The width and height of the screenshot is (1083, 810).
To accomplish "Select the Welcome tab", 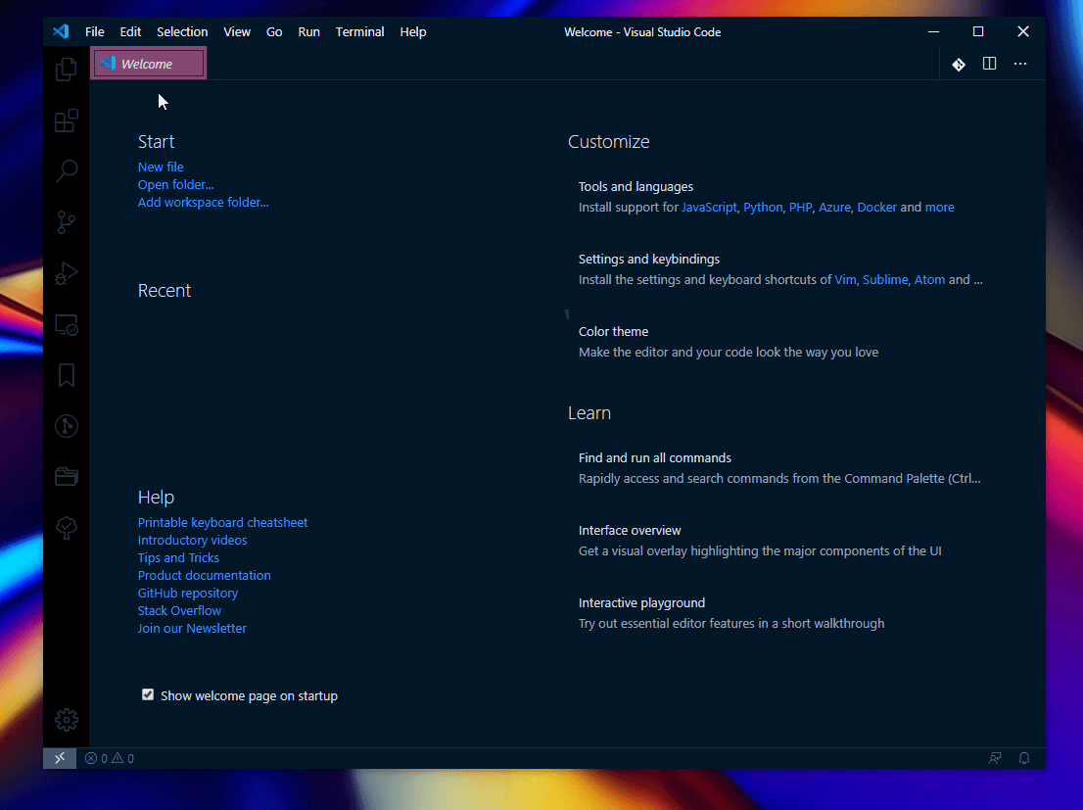I will (x=149, y=64).
